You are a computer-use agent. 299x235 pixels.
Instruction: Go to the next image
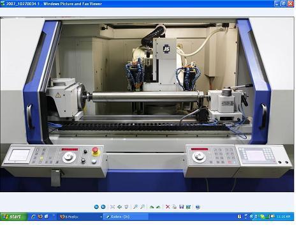coord(103,207)
